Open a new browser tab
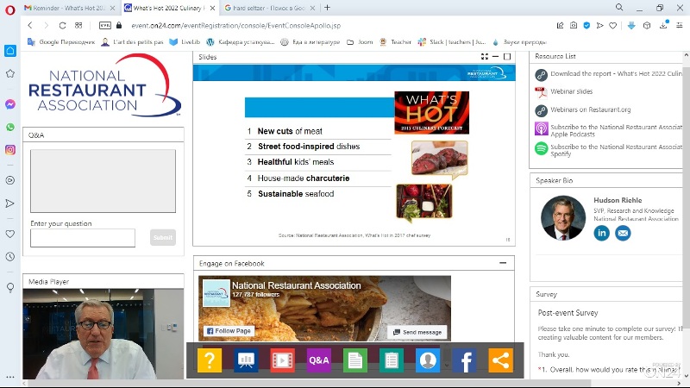The image size is (690, 388). 327,8
